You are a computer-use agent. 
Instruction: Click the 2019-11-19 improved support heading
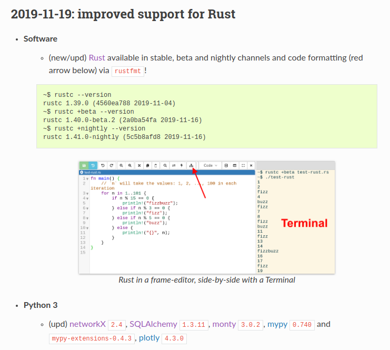[123, 14]
